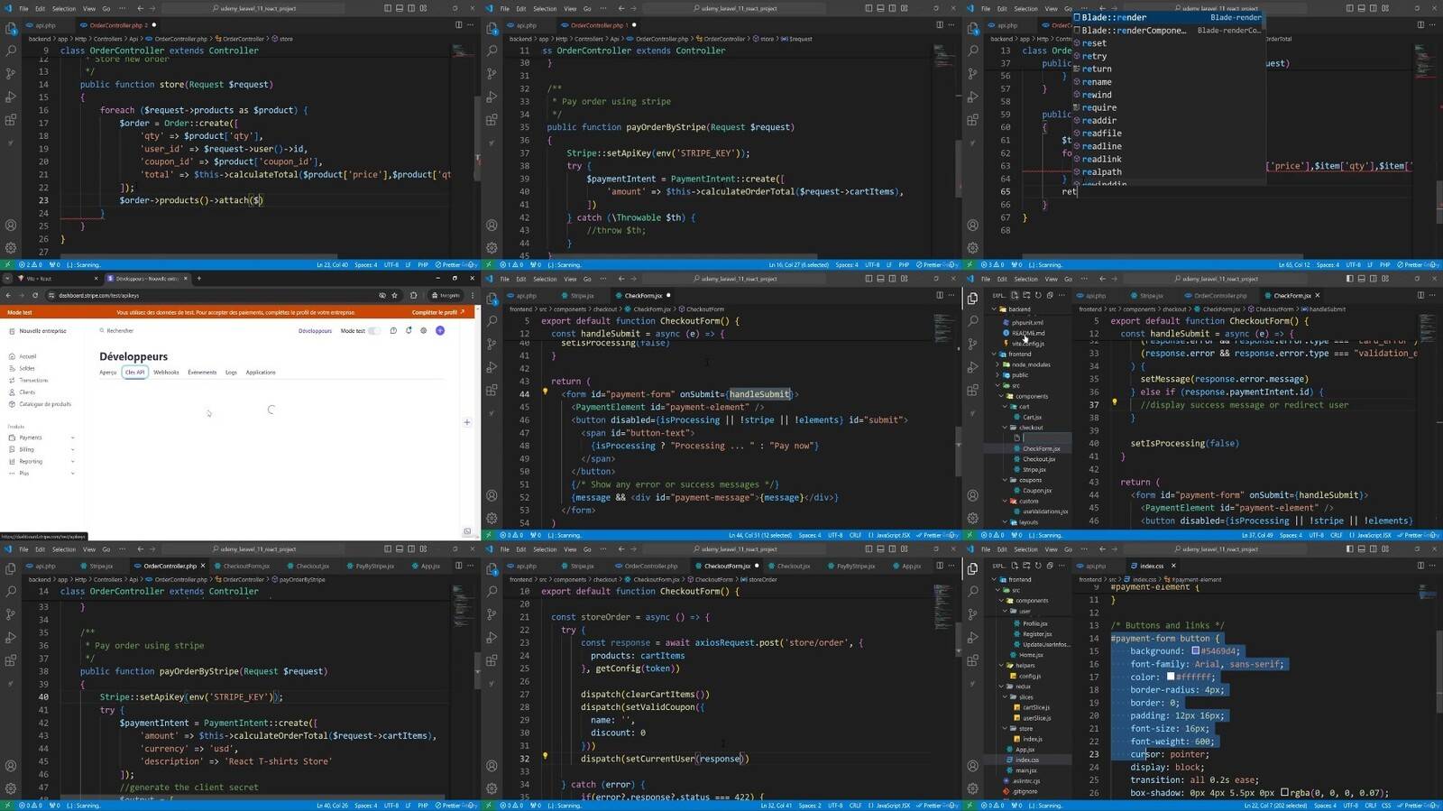1443x811 pixels.
Task: Click New File icon in index.css window Explorer
Action: point(1015,566)
